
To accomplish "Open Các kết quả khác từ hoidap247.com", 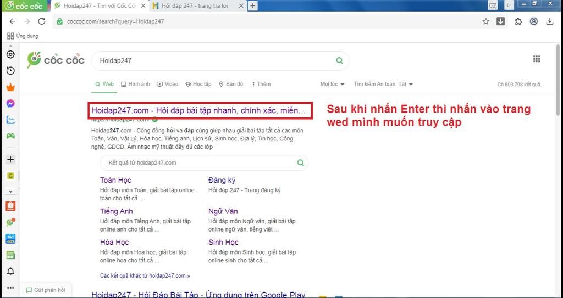I will coord(145,275).
